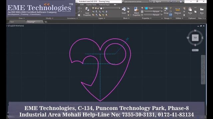Toggle layer freeze sun icon
This screenshot has height=119, width=213.
point(96,8)
